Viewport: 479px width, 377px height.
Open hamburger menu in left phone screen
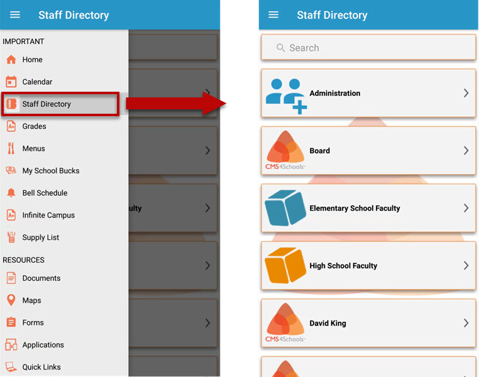pos(14,14)
